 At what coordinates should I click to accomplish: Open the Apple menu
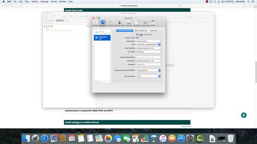(x=4, y=2)
